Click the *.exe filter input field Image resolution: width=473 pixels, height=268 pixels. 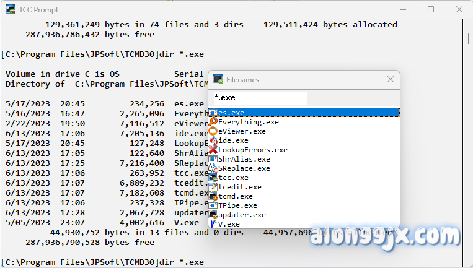point(259,98)
